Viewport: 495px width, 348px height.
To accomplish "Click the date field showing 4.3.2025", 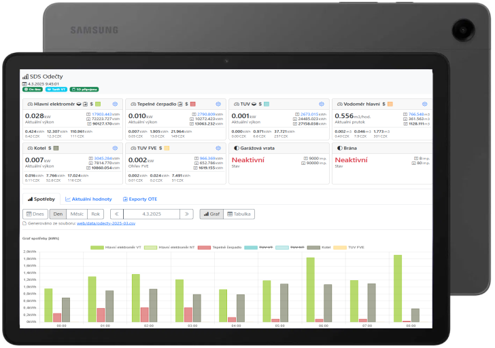I will click(152, 214).
